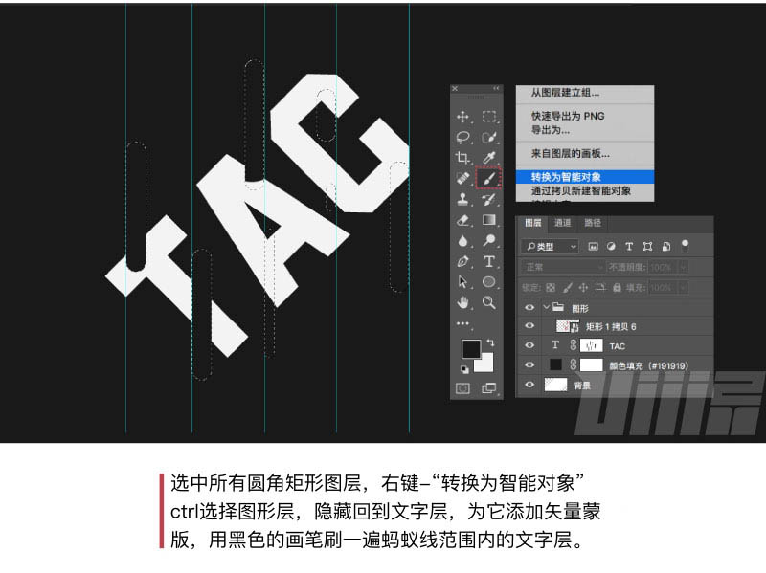766x573 pixels.
Task: Switch to the 图层 tab
Action: click(533, 223)
